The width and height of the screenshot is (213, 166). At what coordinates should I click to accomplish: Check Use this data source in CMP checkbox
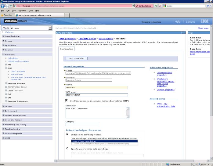67,101
